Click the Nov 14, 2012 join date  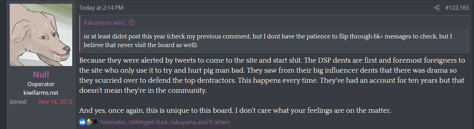56,102
